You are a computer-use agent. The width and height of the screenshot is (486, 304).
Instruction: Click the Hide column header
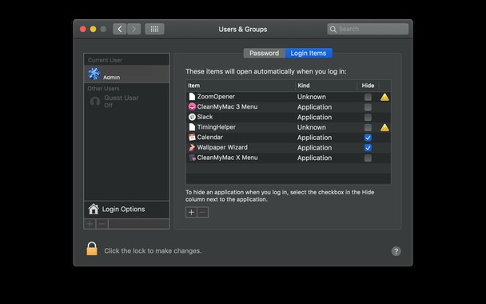click(x=368, y=86)
